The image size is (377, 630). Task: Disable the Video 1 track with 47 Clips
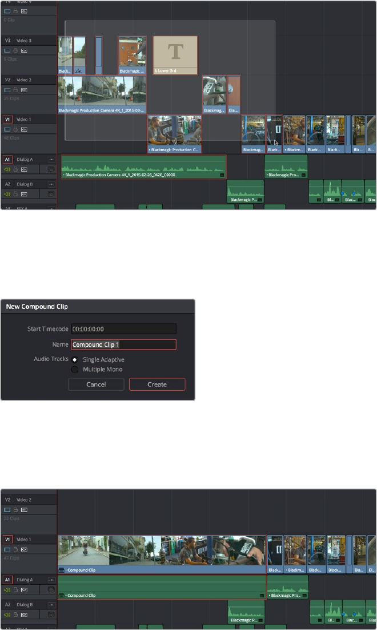click(x=7, y=549)
